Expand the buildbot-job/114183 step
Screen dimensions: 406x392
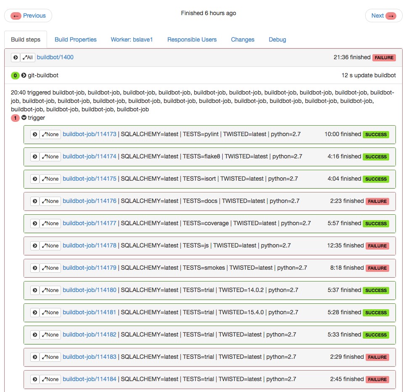click(35, 357)
